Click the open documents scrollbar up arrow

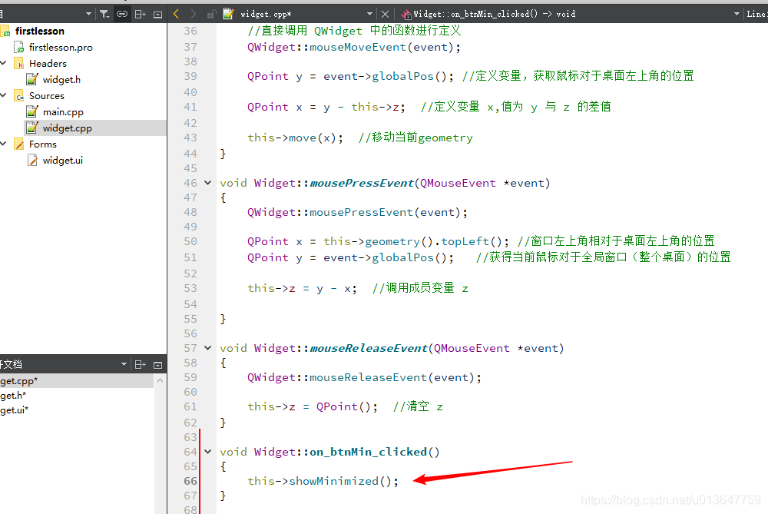[160, 381]
